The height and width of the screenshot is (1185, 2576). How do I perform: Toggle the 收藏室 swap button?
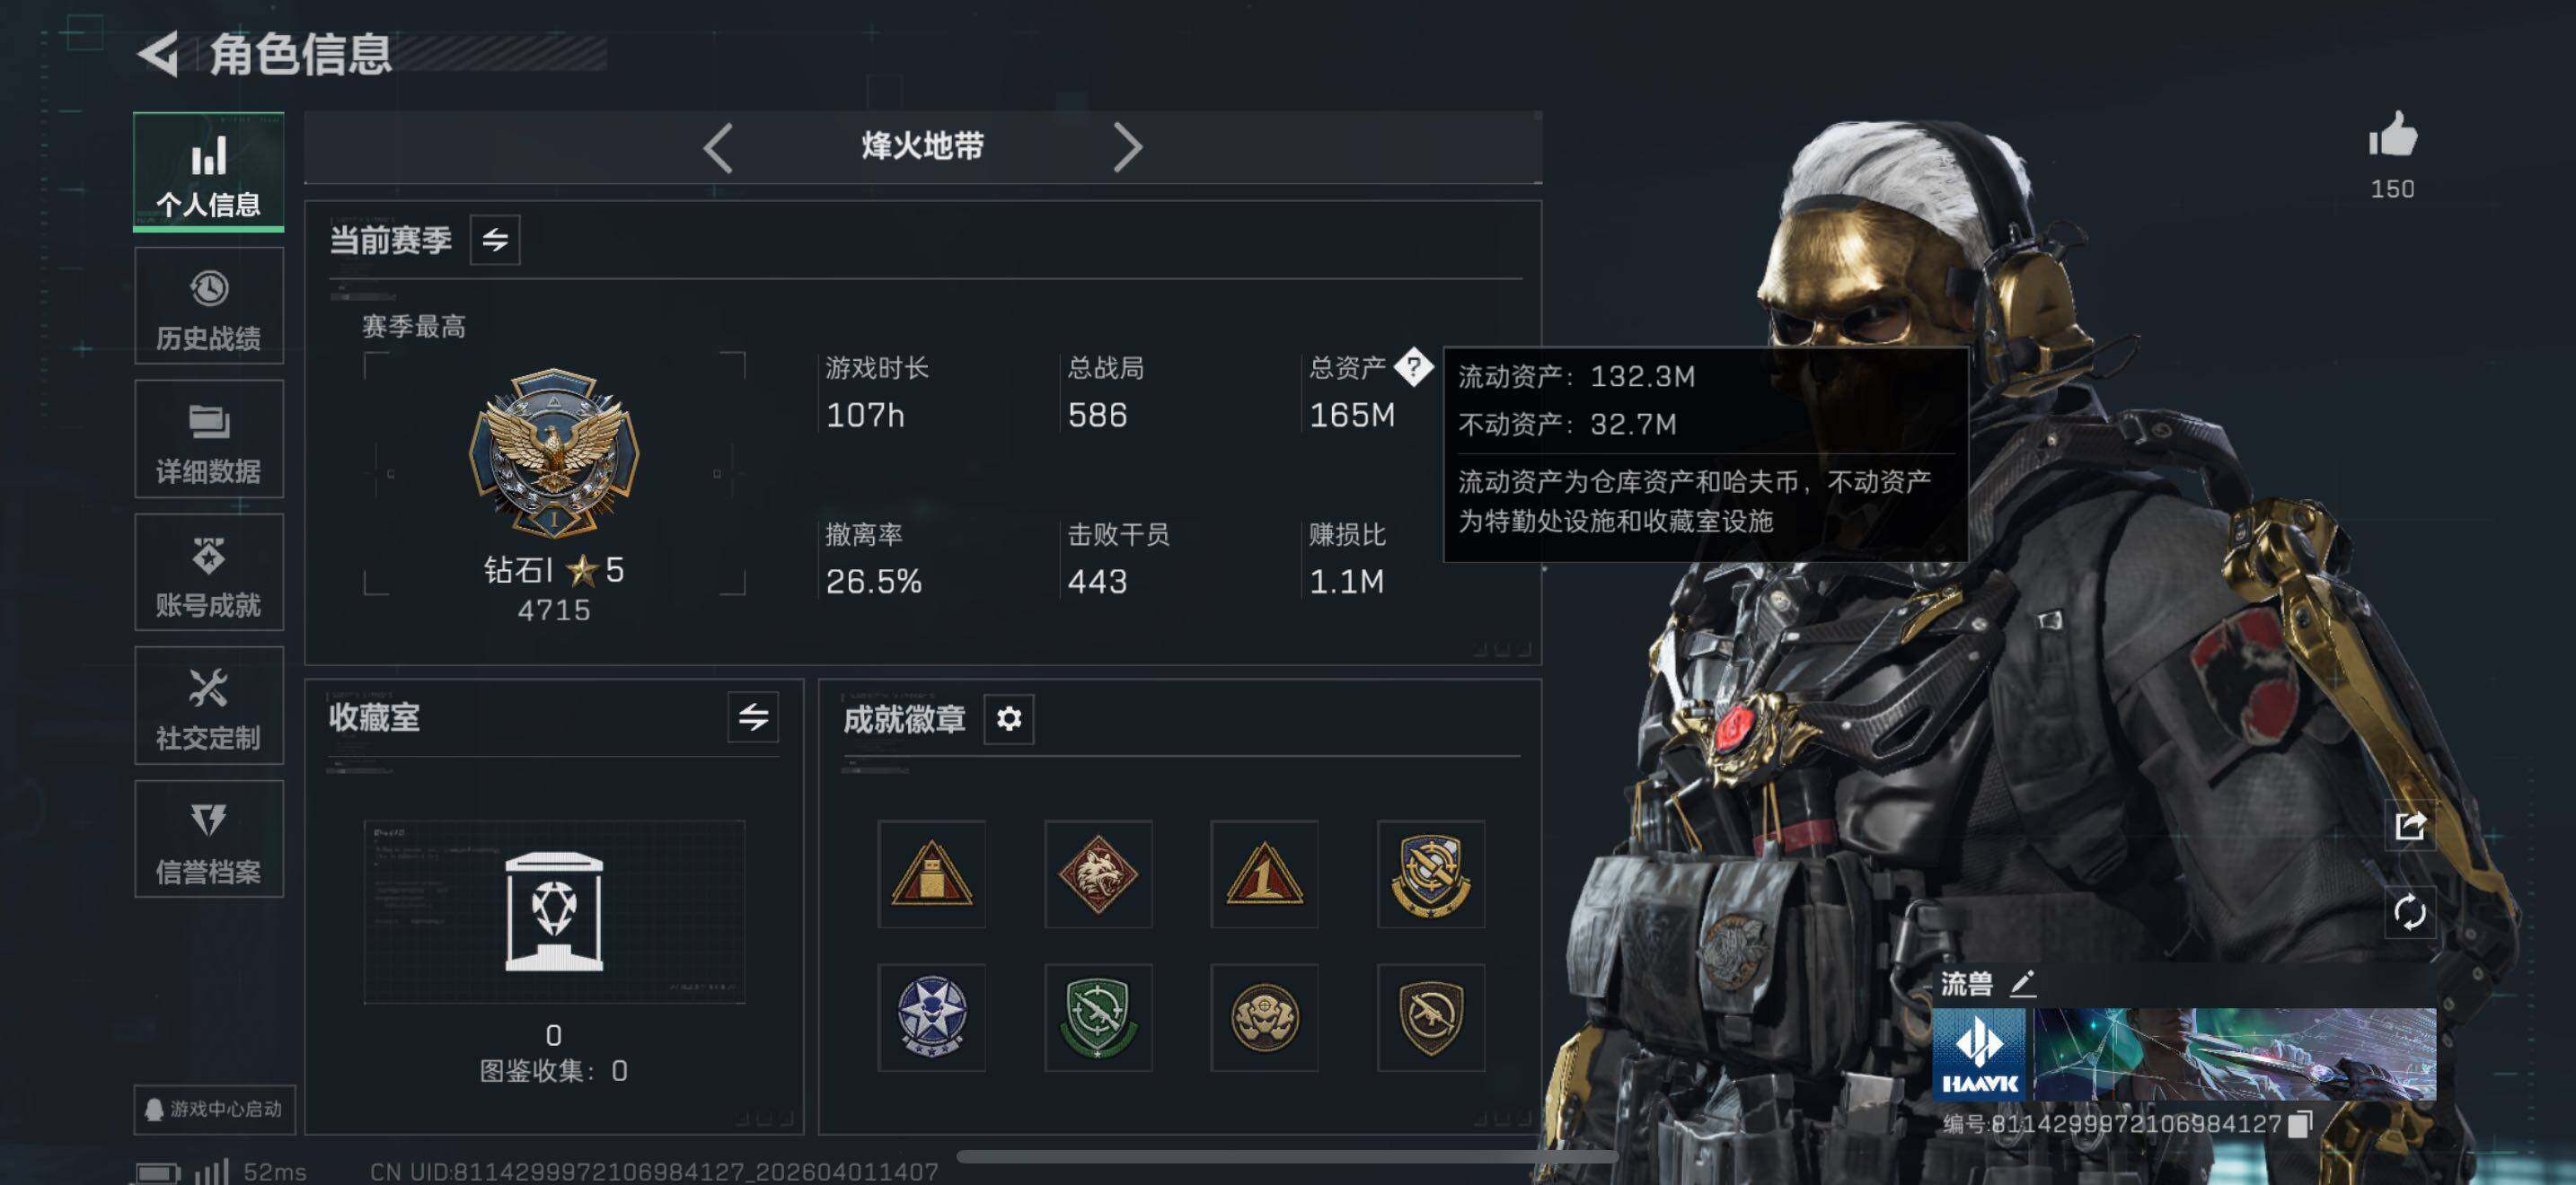point(753,716)
